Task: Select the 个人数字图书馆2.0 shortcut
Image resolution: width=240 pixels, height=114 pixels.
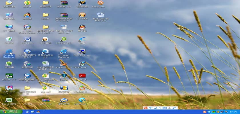Action: coord(27,53)
